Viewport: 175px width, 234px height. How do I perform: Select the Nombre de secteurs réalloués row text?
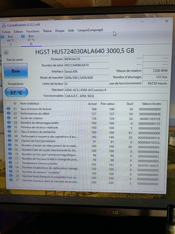pos(40,127)
